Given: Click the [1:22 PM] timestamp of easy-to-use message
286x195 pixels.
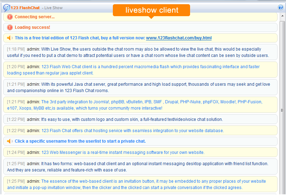Looking at the screenshot, I should (16, 119).
